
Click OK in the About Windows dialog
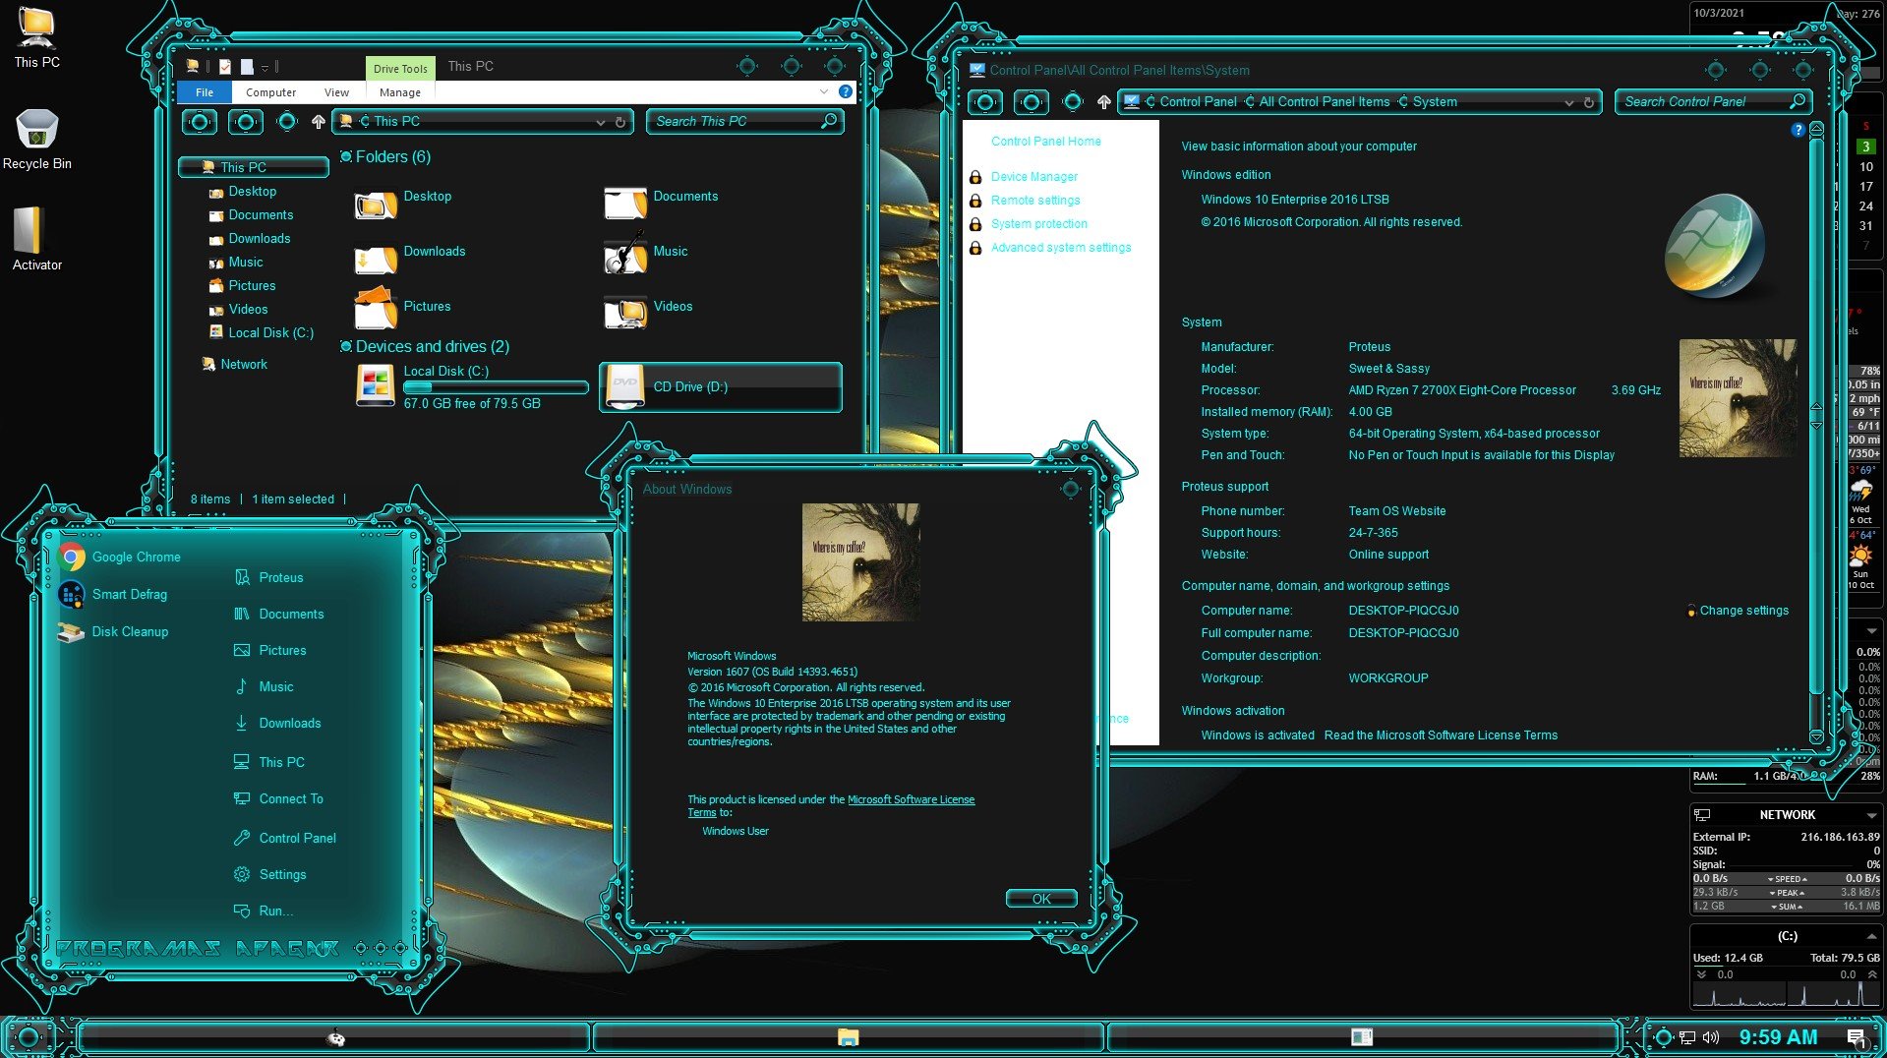click(1041, 899)
